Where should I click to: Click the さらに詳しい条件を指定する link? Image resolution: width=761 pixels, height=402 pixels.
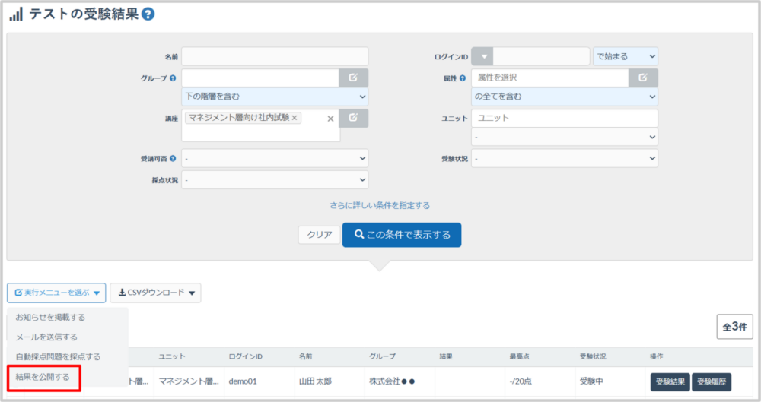[x=380, y=205]
